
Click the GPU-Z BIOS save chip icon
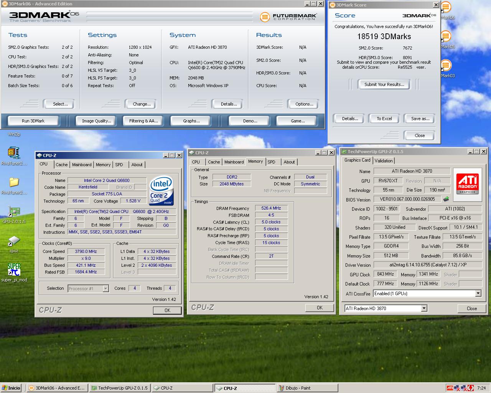tap(446, 199)
